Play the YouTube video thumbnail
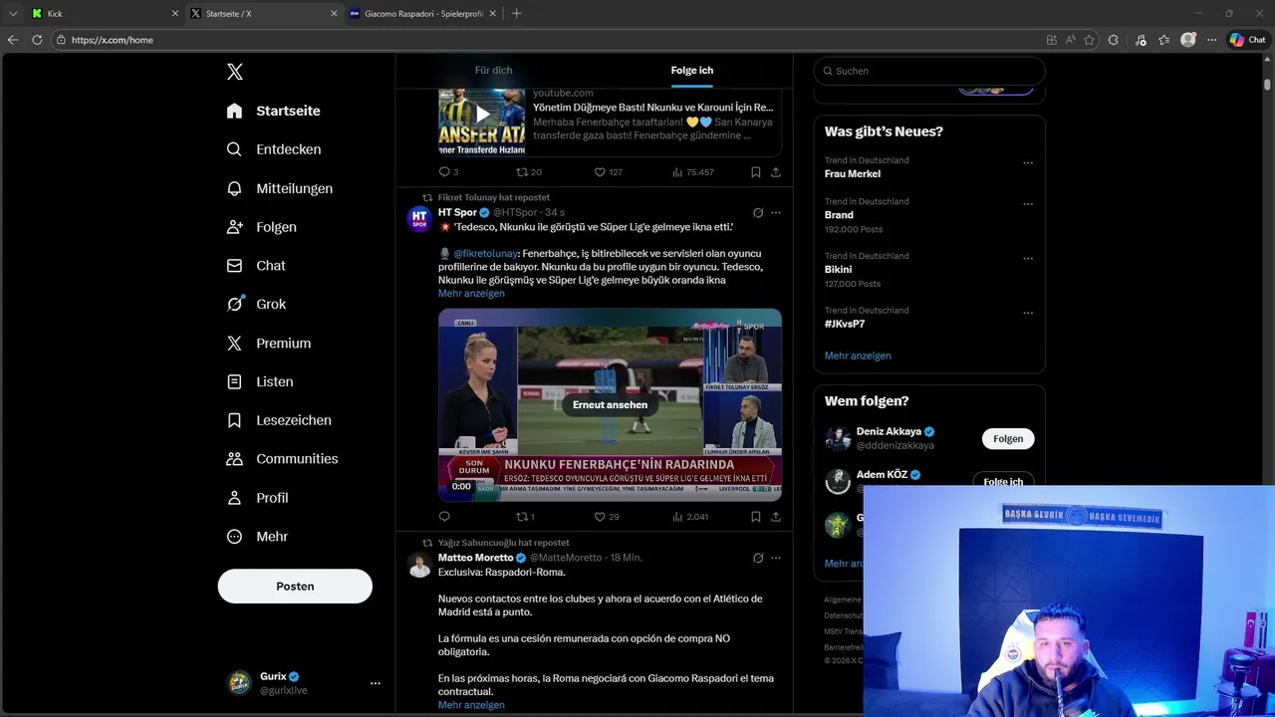1275x717 pixels. click(x=482, y=115)
